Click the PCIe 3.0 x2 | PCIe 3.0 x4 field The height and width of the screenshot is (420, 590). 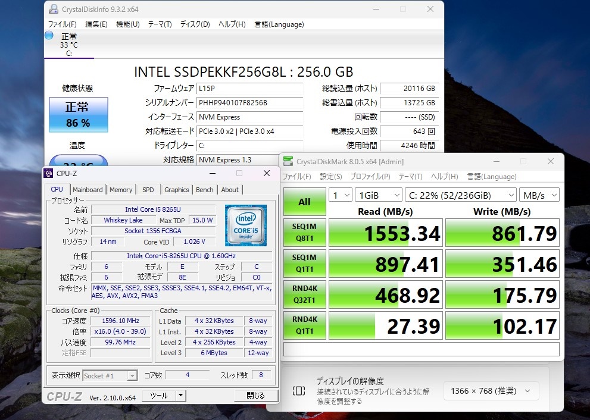[250, 131]
